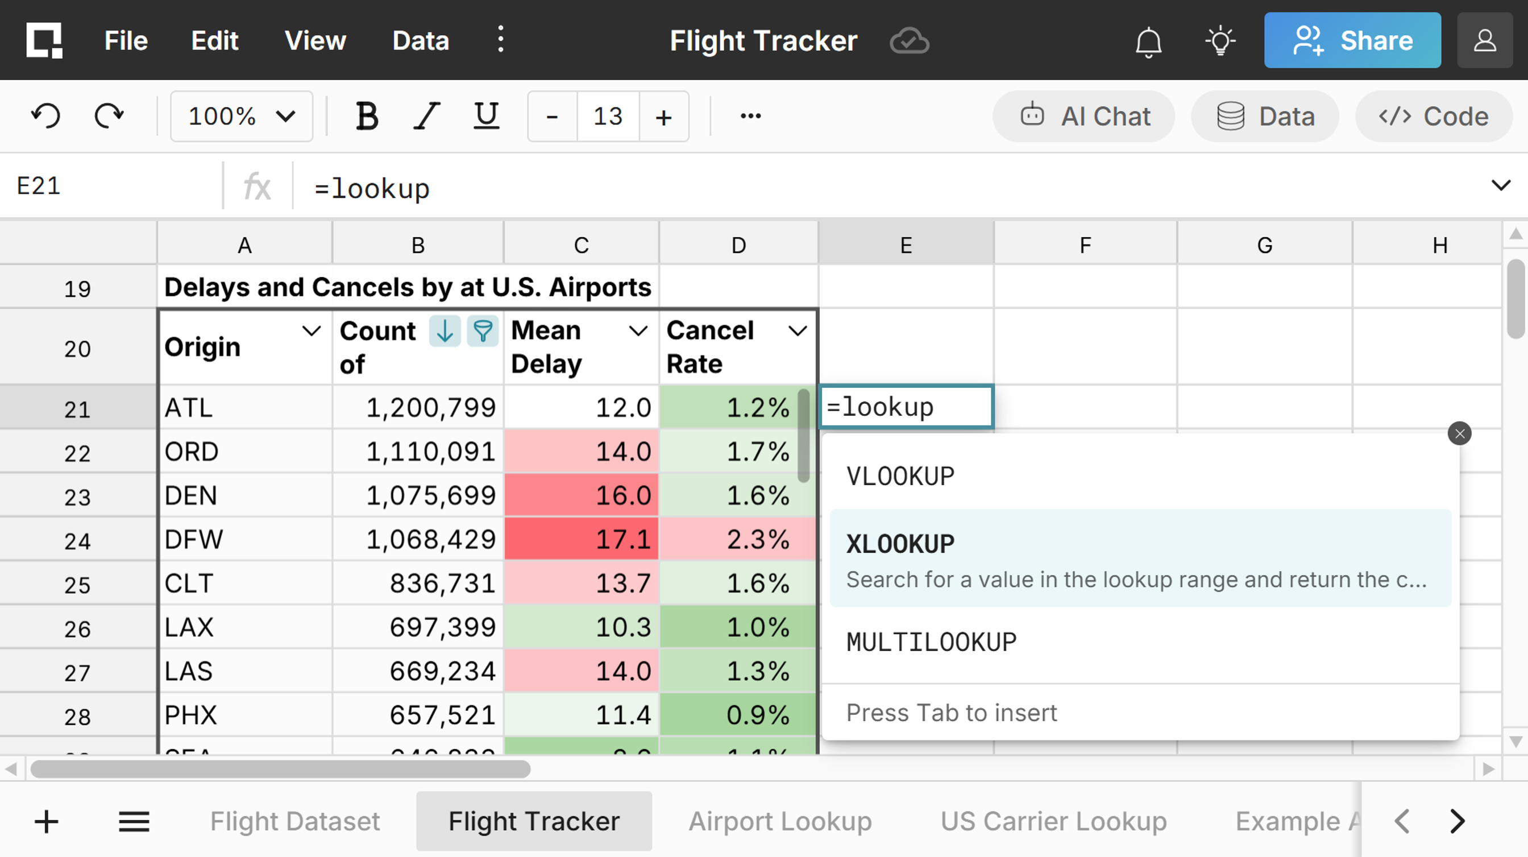Open the File menu
The width and height of the screenshot is (1528, 857).
tap(126, 41)
